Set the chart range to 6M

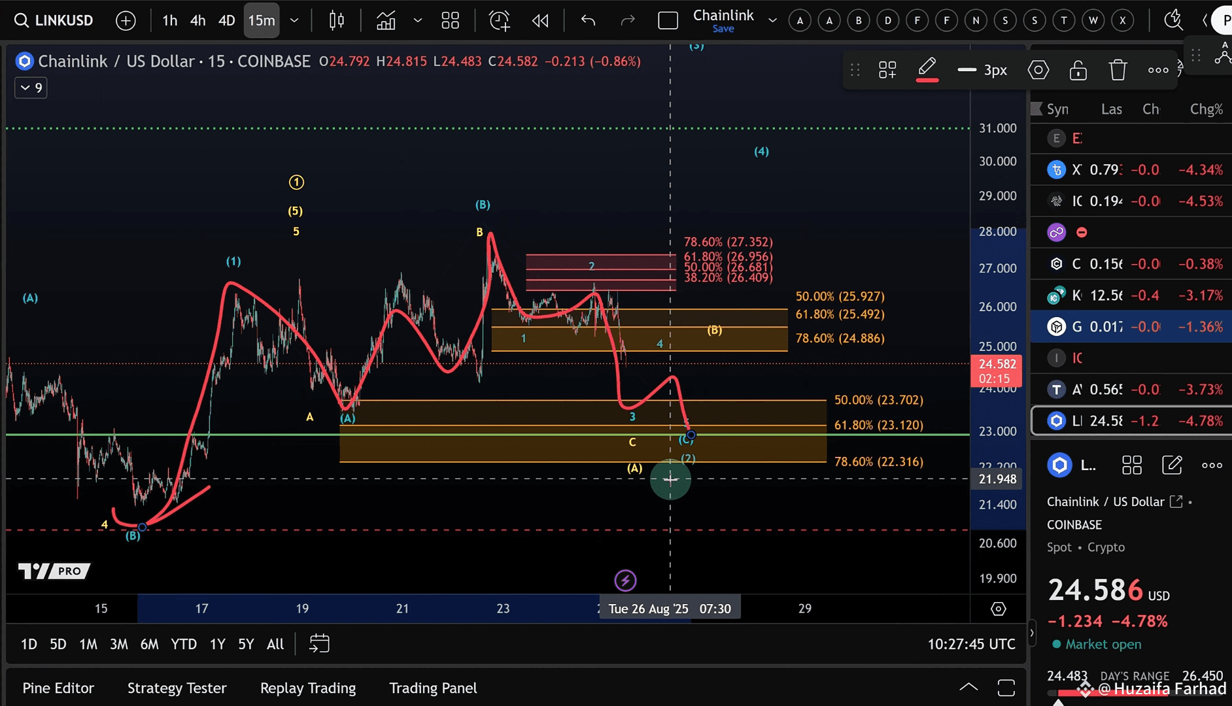point(150,645)
